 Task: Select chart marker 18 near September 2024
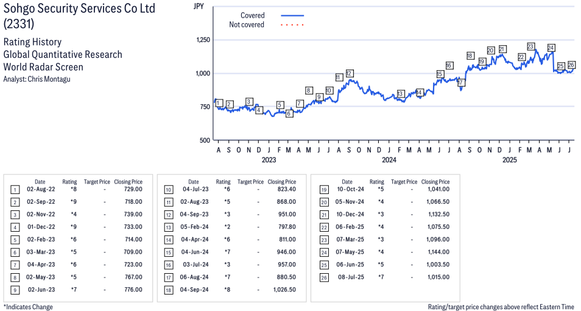tap(470, 56)
